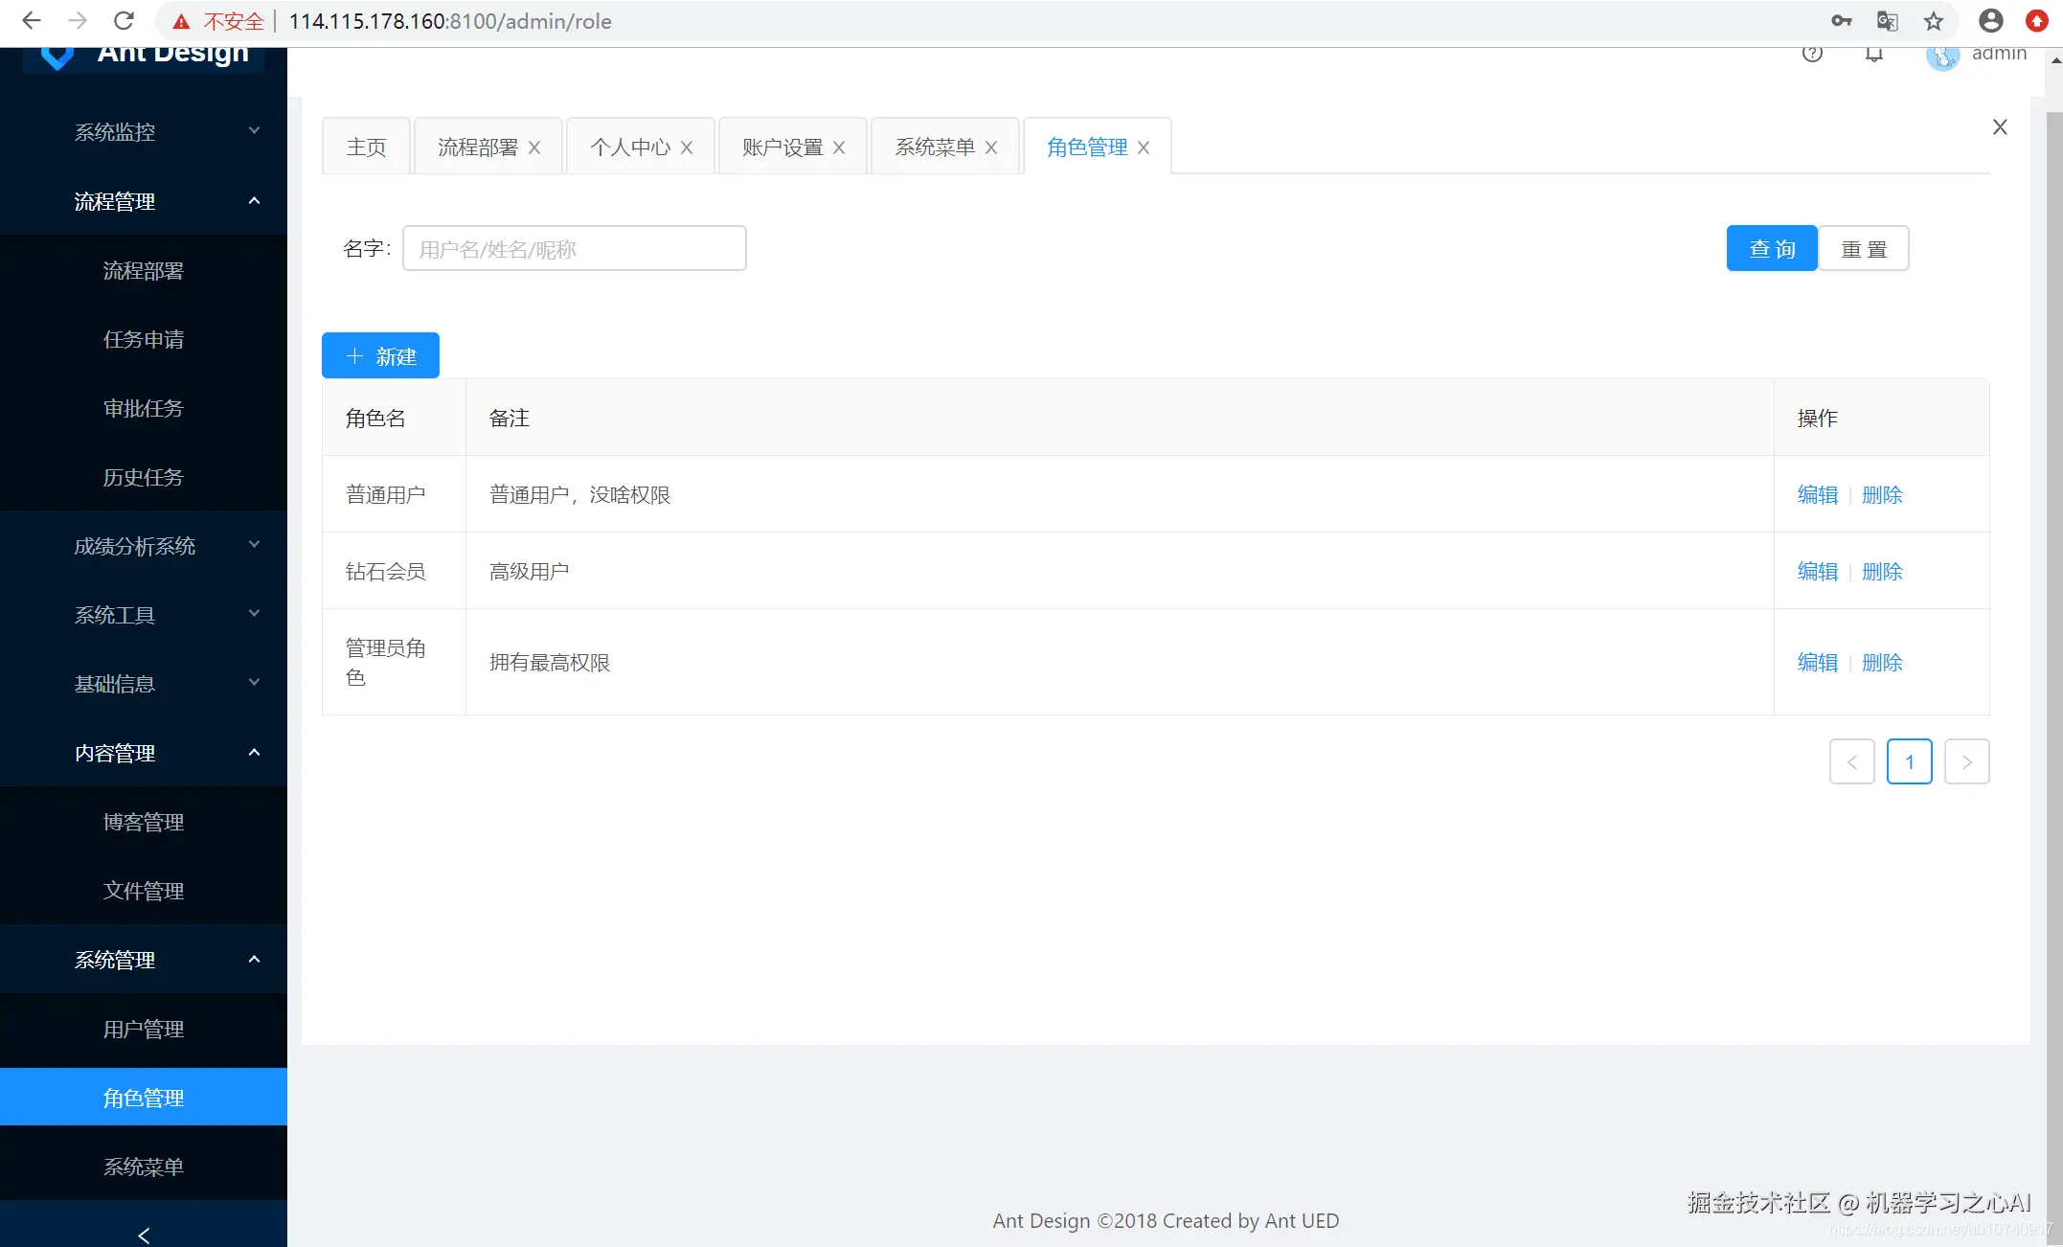Switch to the 个人中心 tab
2063x1247 pixels.
tap(630, 147)
